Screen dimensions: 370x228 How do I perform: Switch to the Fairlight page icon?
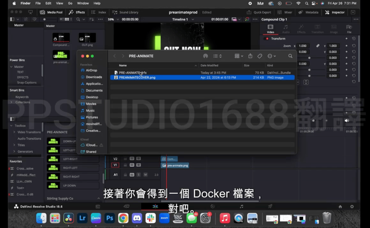point(242,206)
